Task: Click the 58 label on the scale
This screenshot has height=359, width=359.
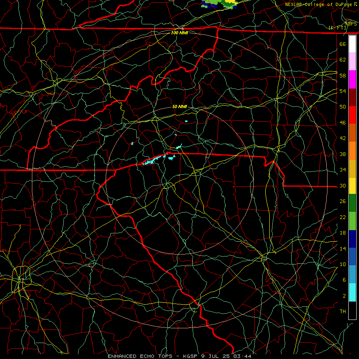Action: click(343, 75)
